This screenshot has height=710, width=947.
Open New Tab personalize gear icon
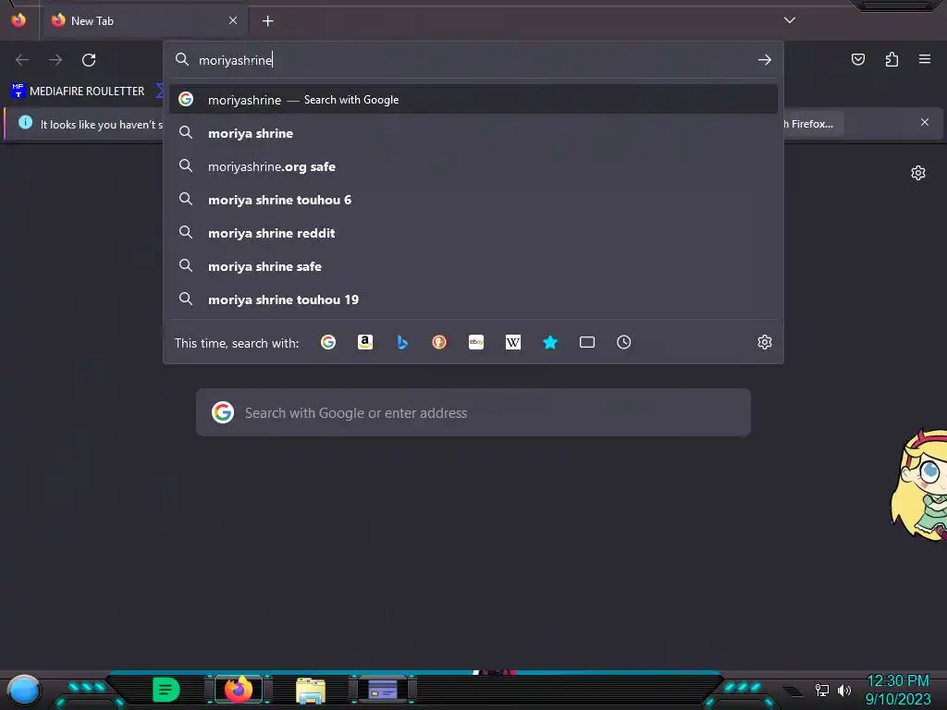pos(918,173)
